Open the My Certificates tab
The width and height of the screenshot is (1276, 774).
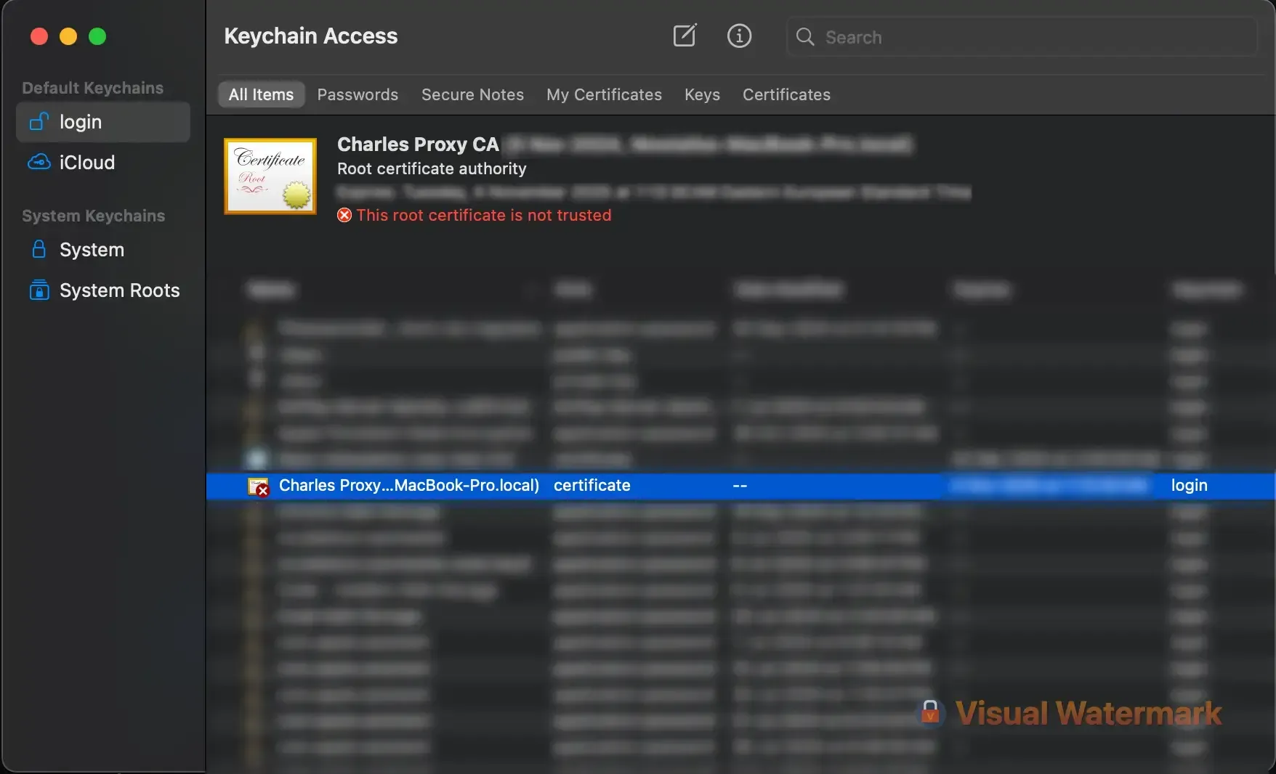(604, 94)
